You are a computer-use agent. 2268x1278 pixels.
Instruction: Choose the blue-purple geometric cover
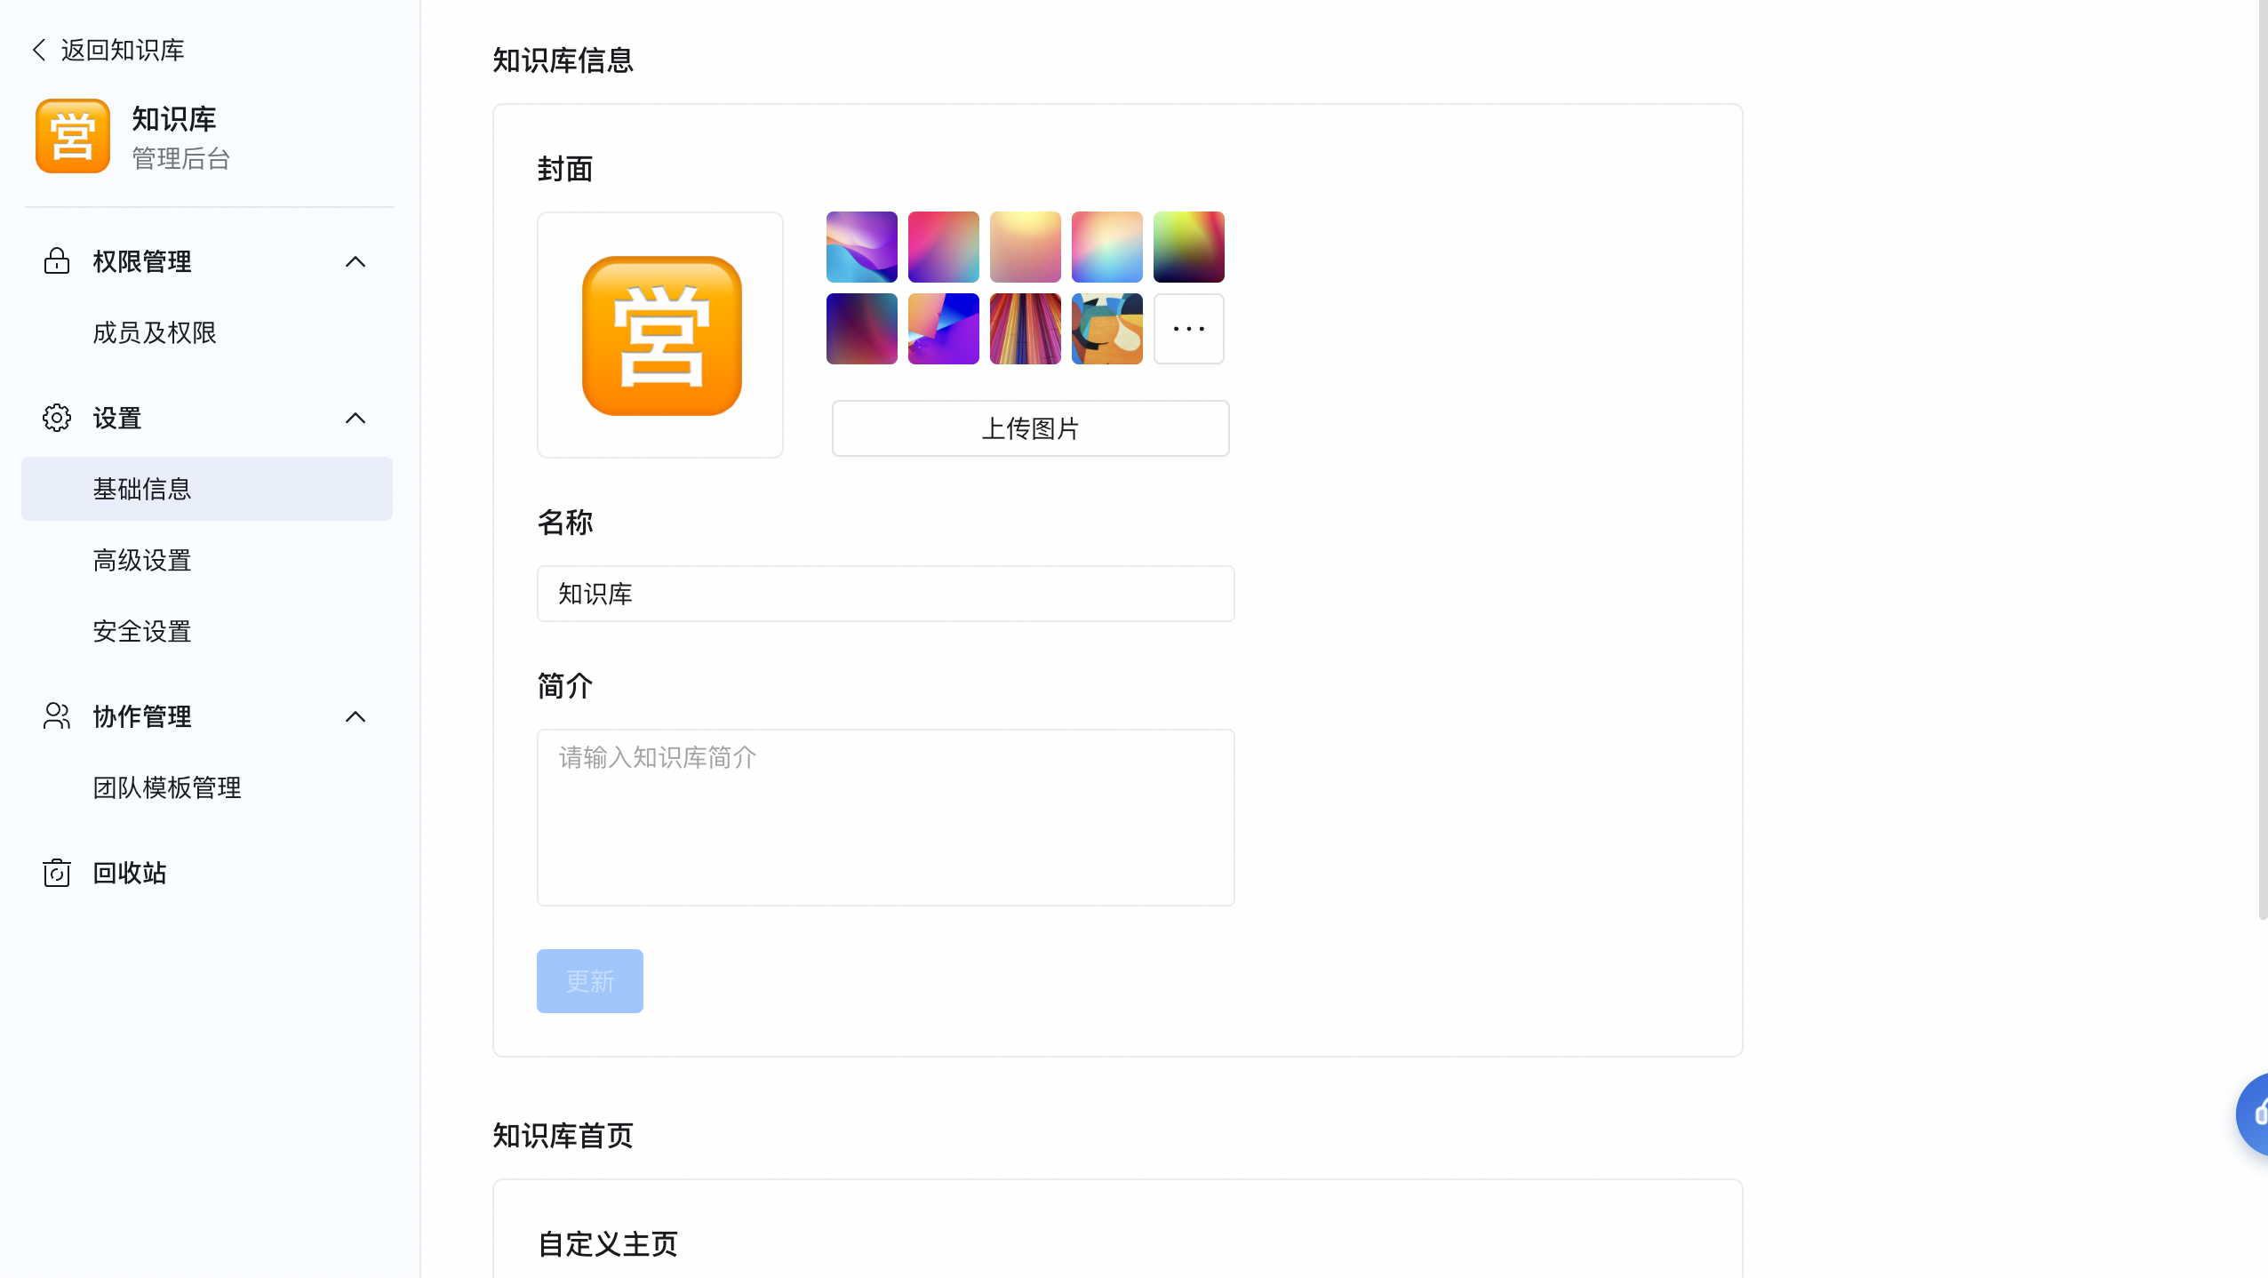click(944, 329)
